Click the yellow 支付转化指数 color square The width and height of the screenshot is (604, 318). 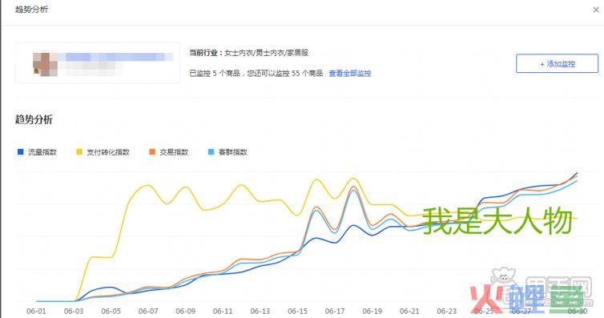pyautogui.click(x=79, y=152)
